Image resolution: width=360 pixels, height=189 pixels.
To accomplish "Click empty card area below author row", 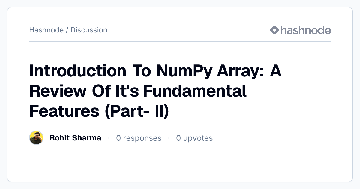I will tap(180, 163).
